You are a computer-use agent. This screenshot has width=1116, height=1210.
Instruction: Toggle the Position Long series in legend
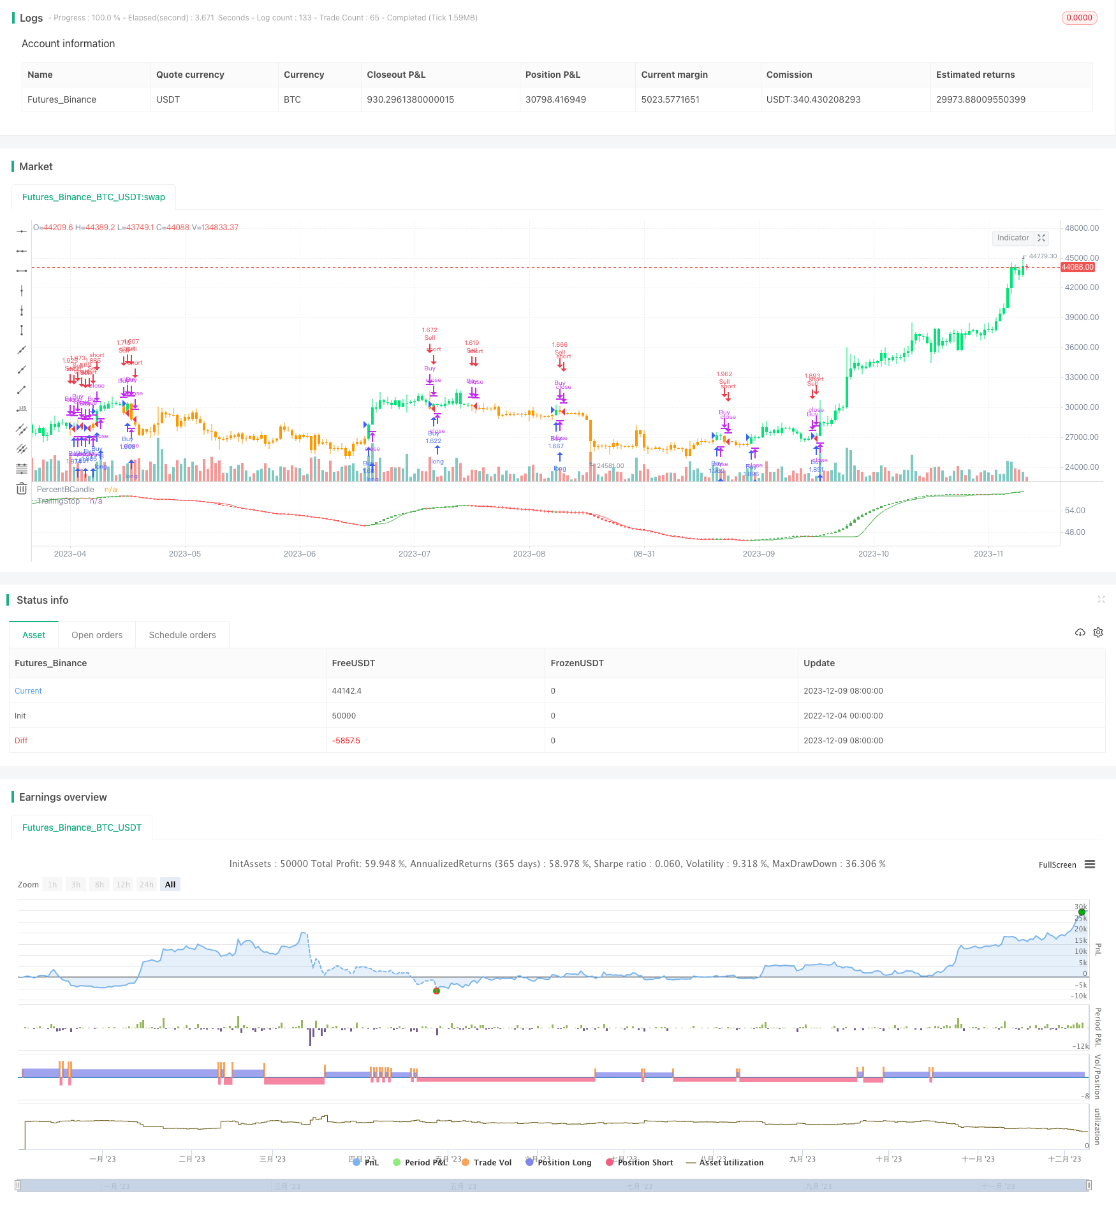(x=559, y=1162)
